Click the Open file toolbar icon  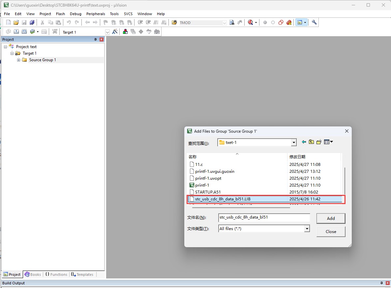pos(16,22)
